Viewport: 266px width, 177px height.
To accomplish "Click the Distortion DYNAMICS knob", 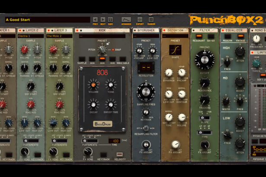I will [169, 73].
